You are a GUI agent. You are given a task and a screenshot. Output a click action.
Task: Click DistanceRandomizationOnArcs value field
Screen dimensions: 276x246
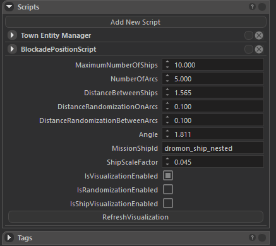tap(213, 107)
